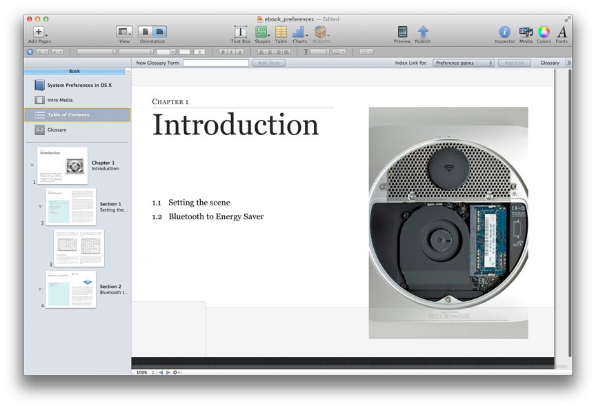Click 1.2 Bluetooth to Energy Saver entry
596x408 pixels.
pos(208,216)
